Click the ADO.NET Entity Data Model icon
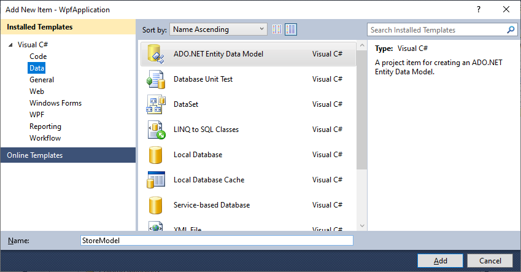The height and width of the screenshot is (272, 521). tap(155, 54)
